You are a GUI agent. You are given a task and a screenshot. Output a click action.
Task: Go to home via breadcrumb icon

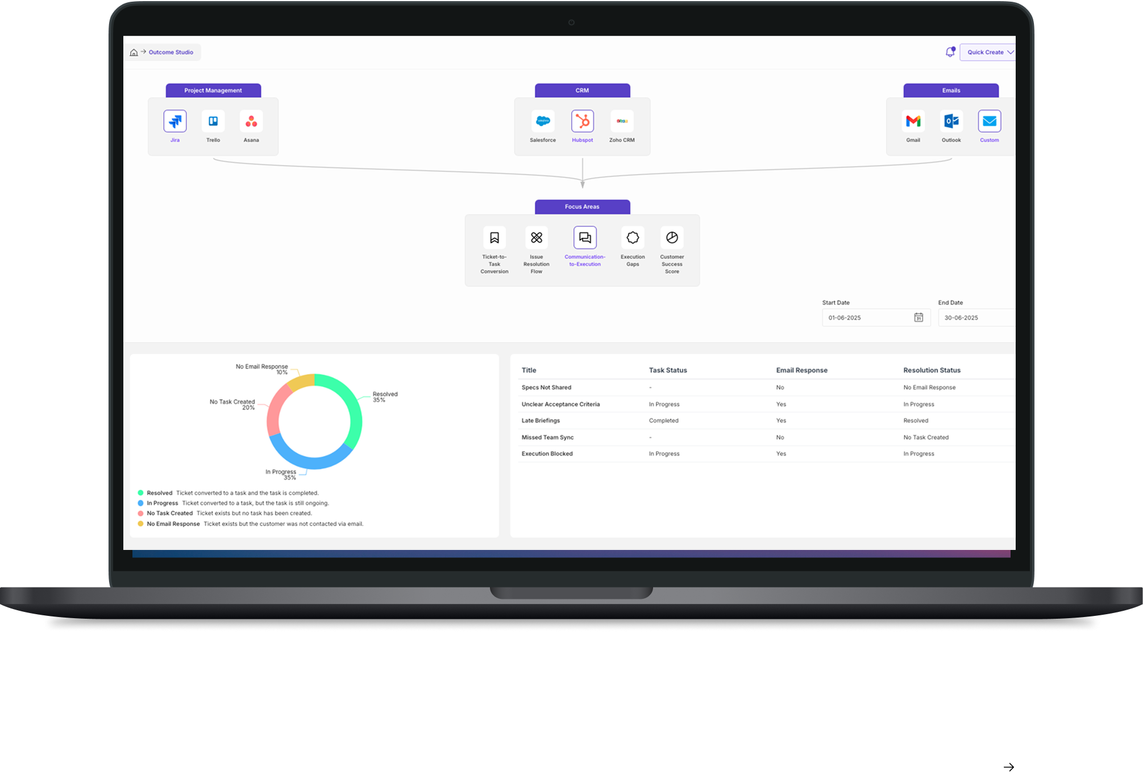[134, 52]
